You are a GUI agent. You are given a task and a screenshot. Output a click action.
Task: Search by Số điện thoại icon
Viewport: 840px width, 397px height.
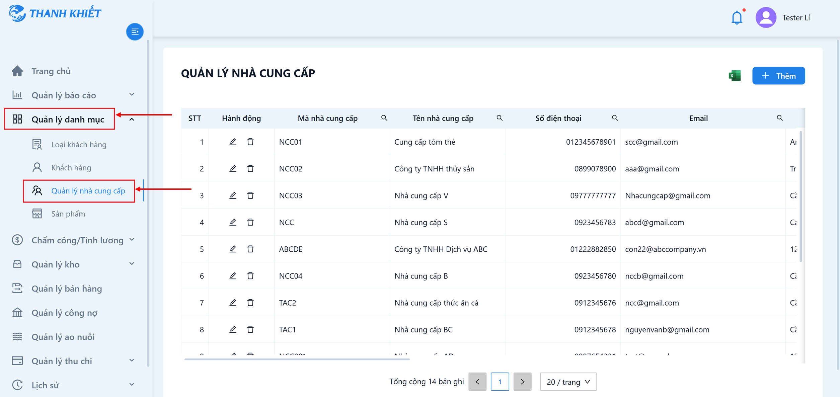[615, 118]
